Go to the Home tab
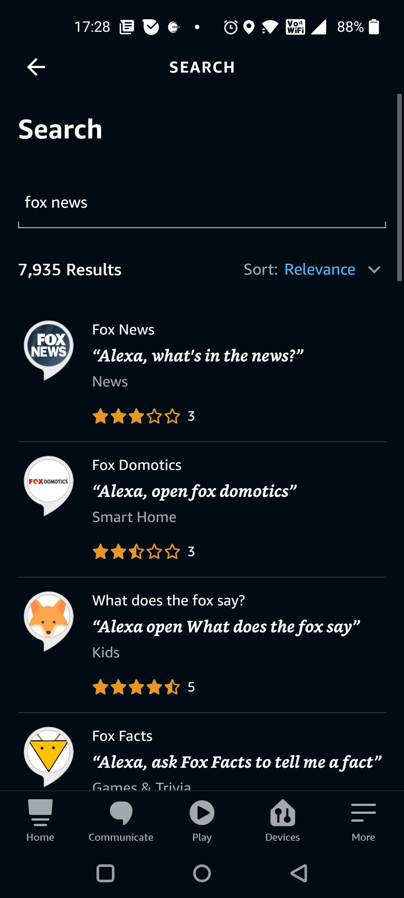This screenshot has width=404, height=898. pyautogui.click(x=40, y=820)
